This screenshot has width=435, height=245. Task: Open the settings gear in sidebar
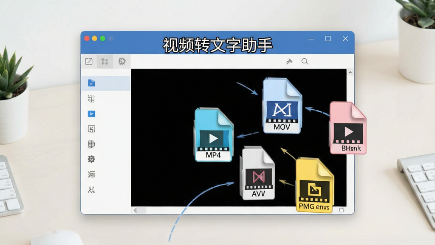tap(91, 159)
